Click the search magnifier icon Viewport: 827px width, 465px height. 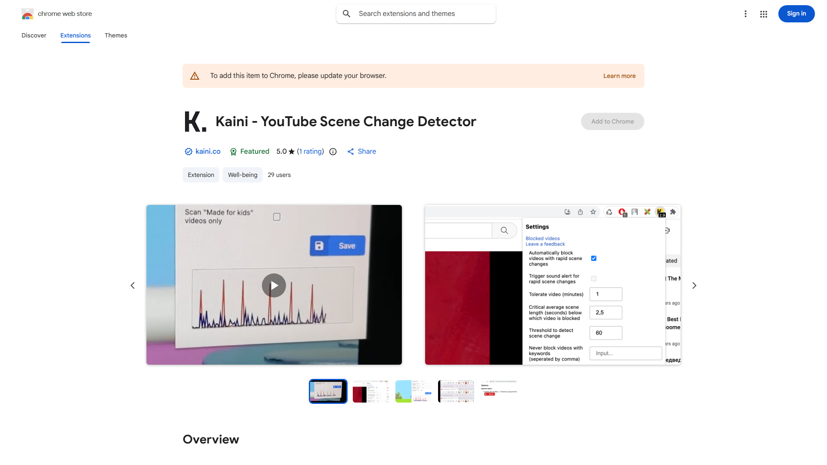[347, 14]
